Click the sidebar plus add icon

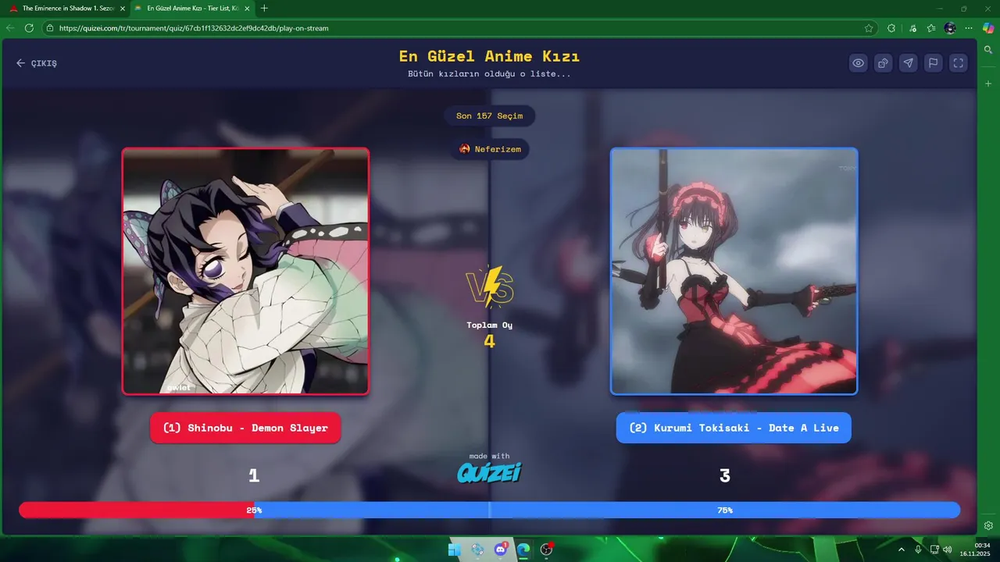988,83
